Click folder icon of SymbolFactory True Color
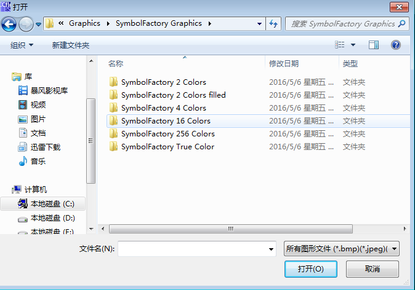The height and width of the screenshot is (290, 415). [113, 147]
